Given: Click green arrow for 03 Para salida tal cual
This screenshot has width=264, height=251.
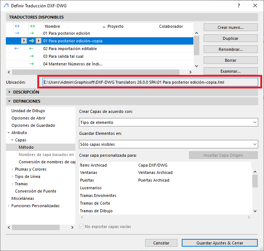Looking at the screenshot, I should [x=31, y=56].
